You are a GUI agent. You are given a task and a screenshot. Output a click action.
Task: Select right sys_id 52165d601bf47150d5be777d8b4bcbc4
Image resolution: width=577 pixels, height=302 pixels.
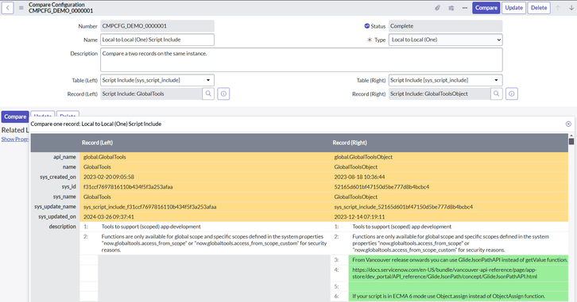click(x=381, y=187)
